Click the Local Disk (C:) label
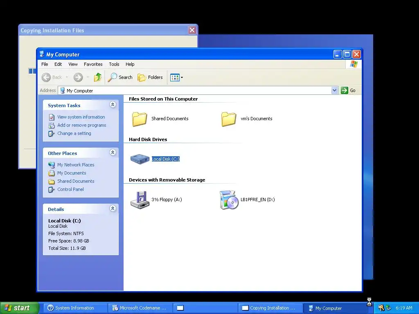 [x=165, y=159]
